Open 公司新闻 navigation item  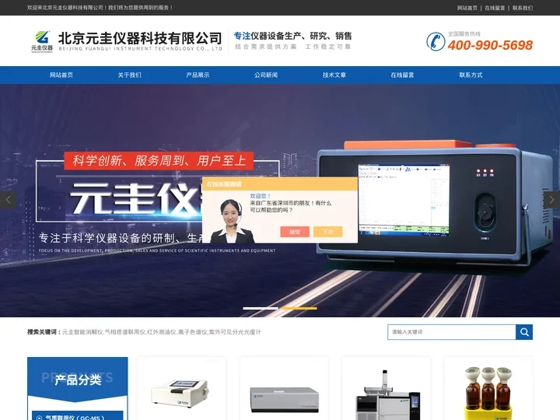pyautogui.click(x=266, y=75)
